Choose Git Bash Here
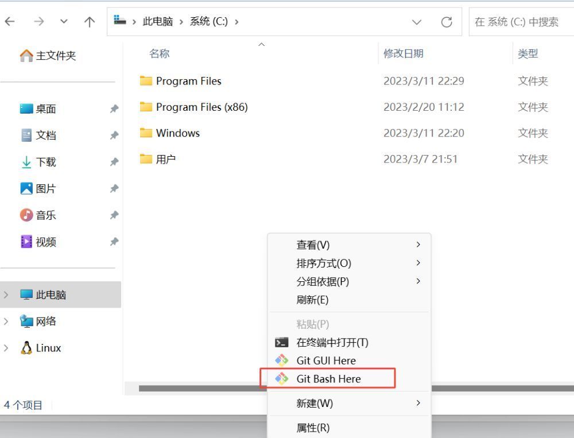 (349, 379)
